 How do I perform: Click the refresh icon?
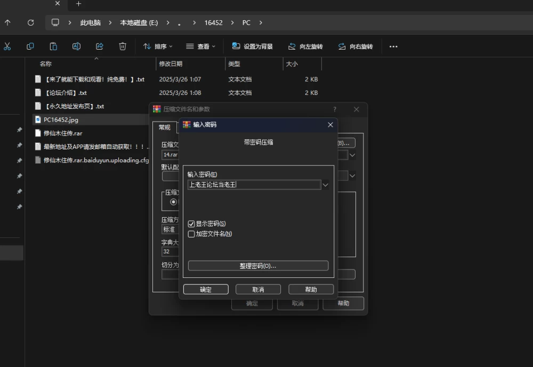pyautogui.click(x=30, y=22)
